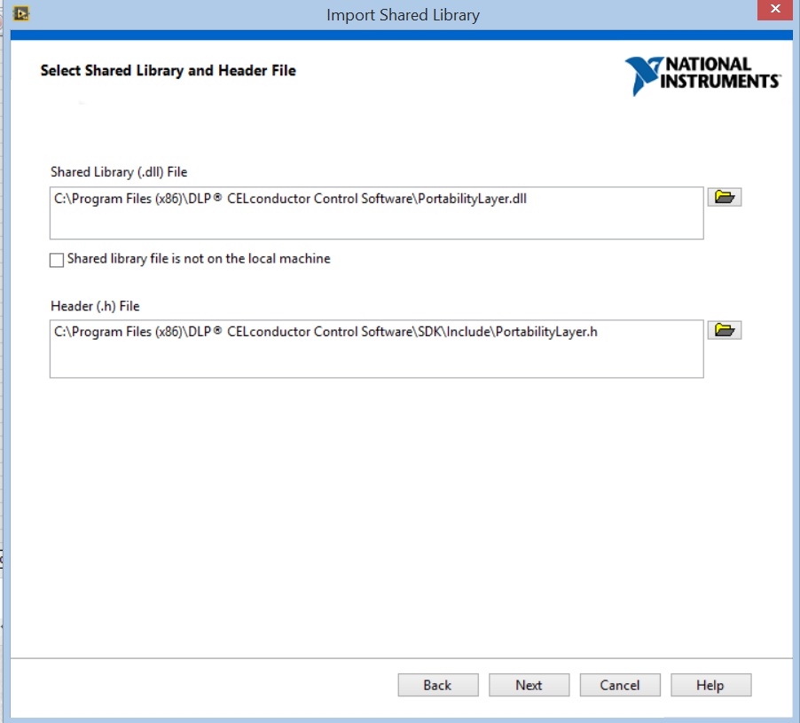Open Help for this wizard

[x=710, y=685]
